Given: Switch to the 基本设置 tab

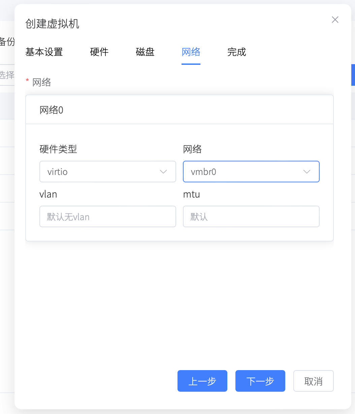Looking at the screenshot, I should [44, 52].
